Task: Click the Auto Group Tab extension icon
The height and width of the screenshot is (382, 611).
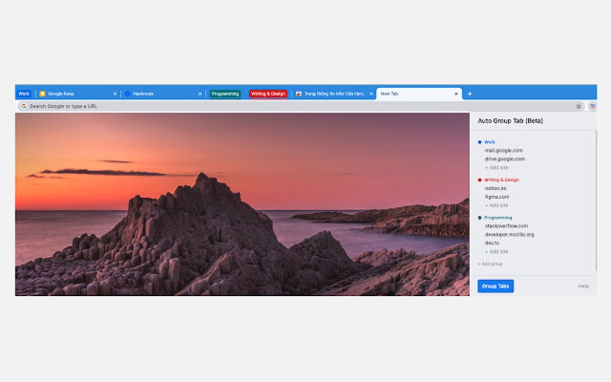Action: [x=591, y=106]
